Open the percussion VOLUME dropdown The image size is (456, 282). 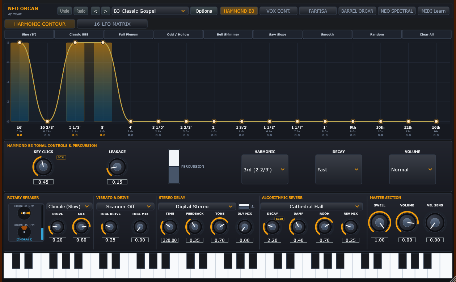pos(413,170)
